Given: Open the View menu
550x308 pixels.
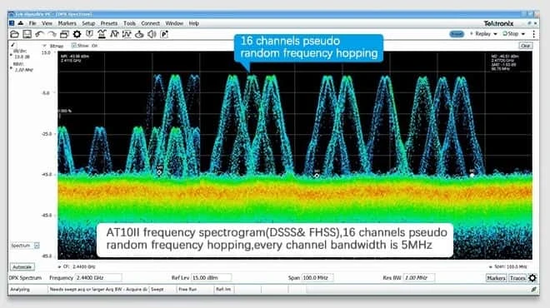Looking at the screenshot, I should pos(47,23).
